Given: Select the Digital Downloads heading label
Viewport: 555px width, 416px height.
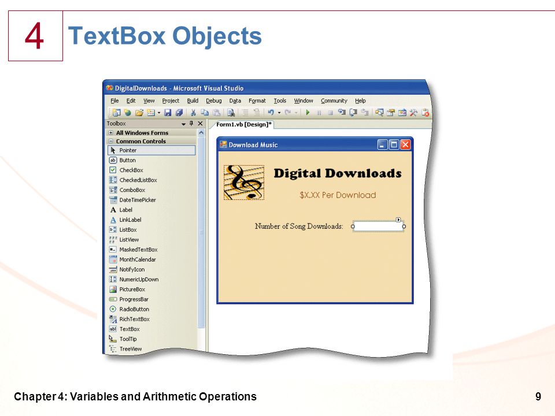Looking at the screenshot, I should [338, 173].
